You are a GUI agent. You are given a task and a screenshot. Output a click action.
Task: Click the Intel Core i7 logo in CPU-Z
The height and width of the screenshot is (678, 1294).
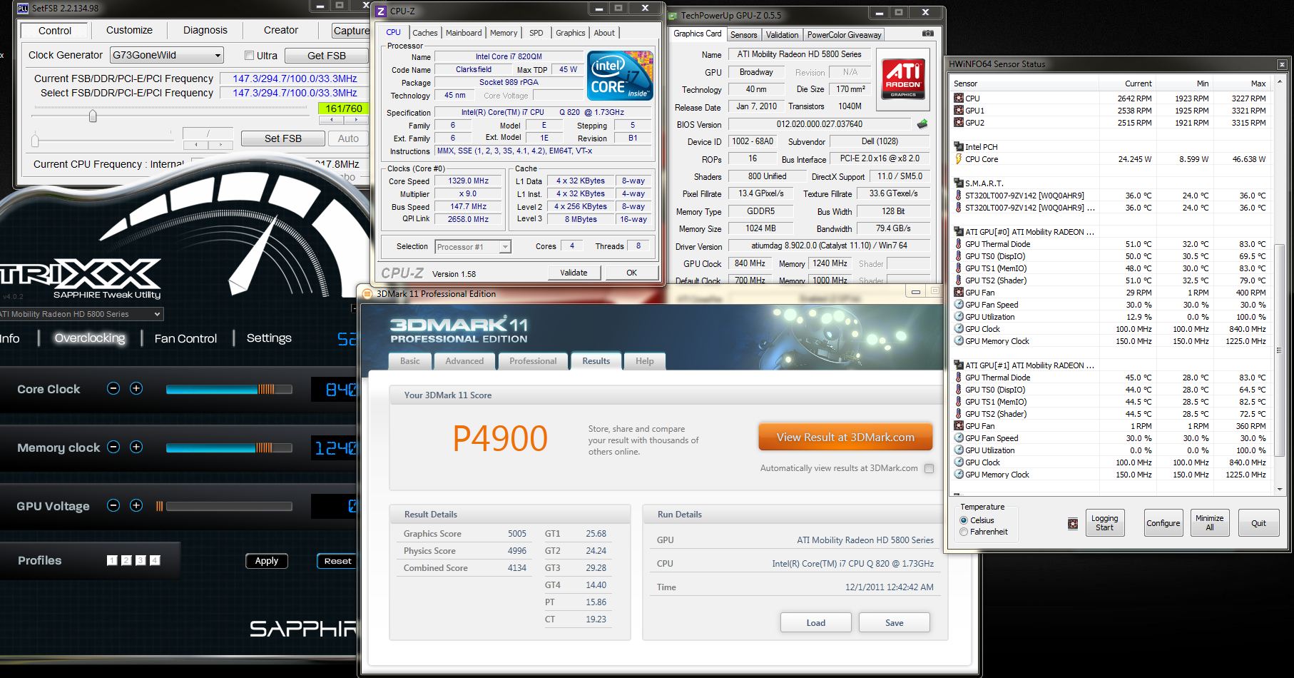(x=620, y=75)
